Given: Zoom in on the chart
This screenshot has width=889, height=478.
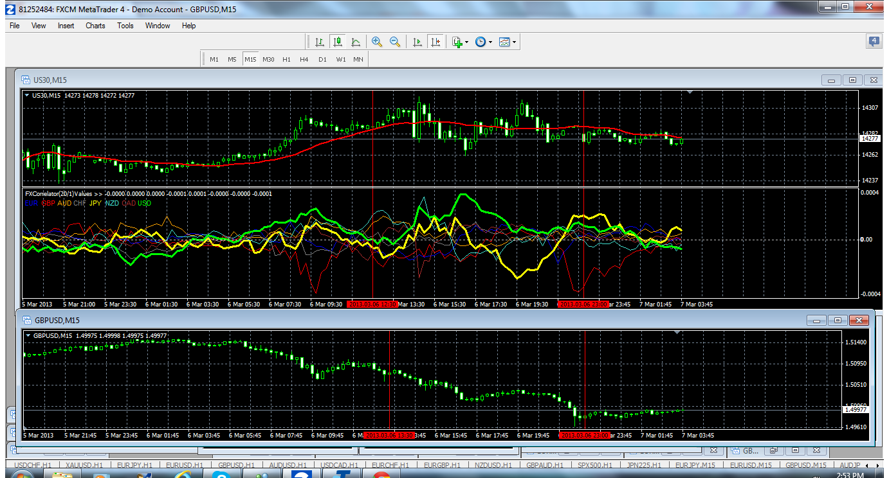Looking at the screenshot, I should pyautogui.click(x=377, y=42).
